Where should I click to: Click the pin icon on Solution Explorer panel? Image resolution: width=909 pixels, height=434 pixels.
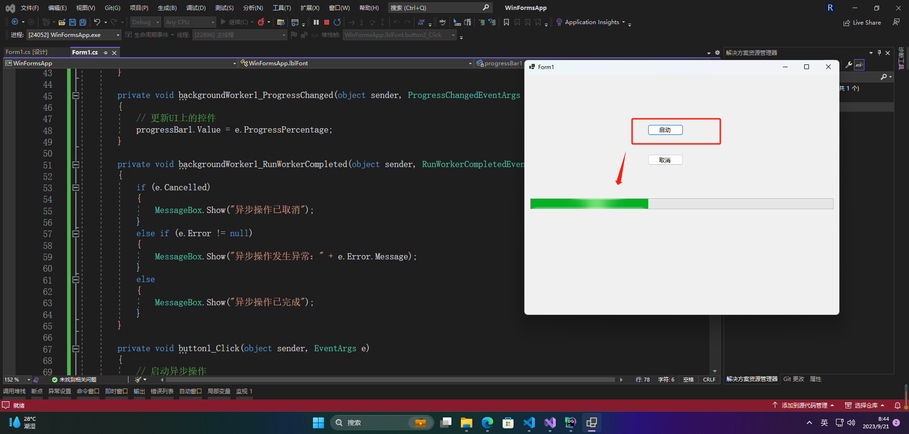(879, 53)
